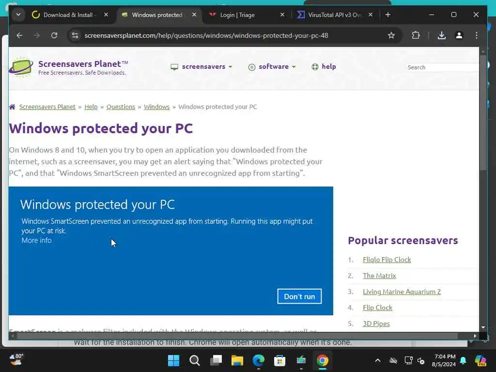Click the horizontal scrollbar right arrow
This screenshot has height=372, width=496.
(x=475, y=336)
